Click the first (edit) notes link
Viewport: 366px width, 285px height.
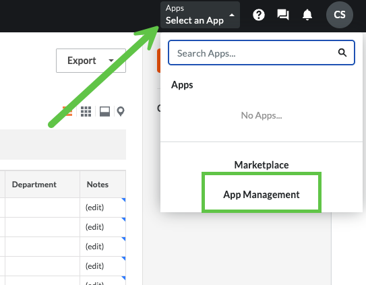tap(94, 208)
